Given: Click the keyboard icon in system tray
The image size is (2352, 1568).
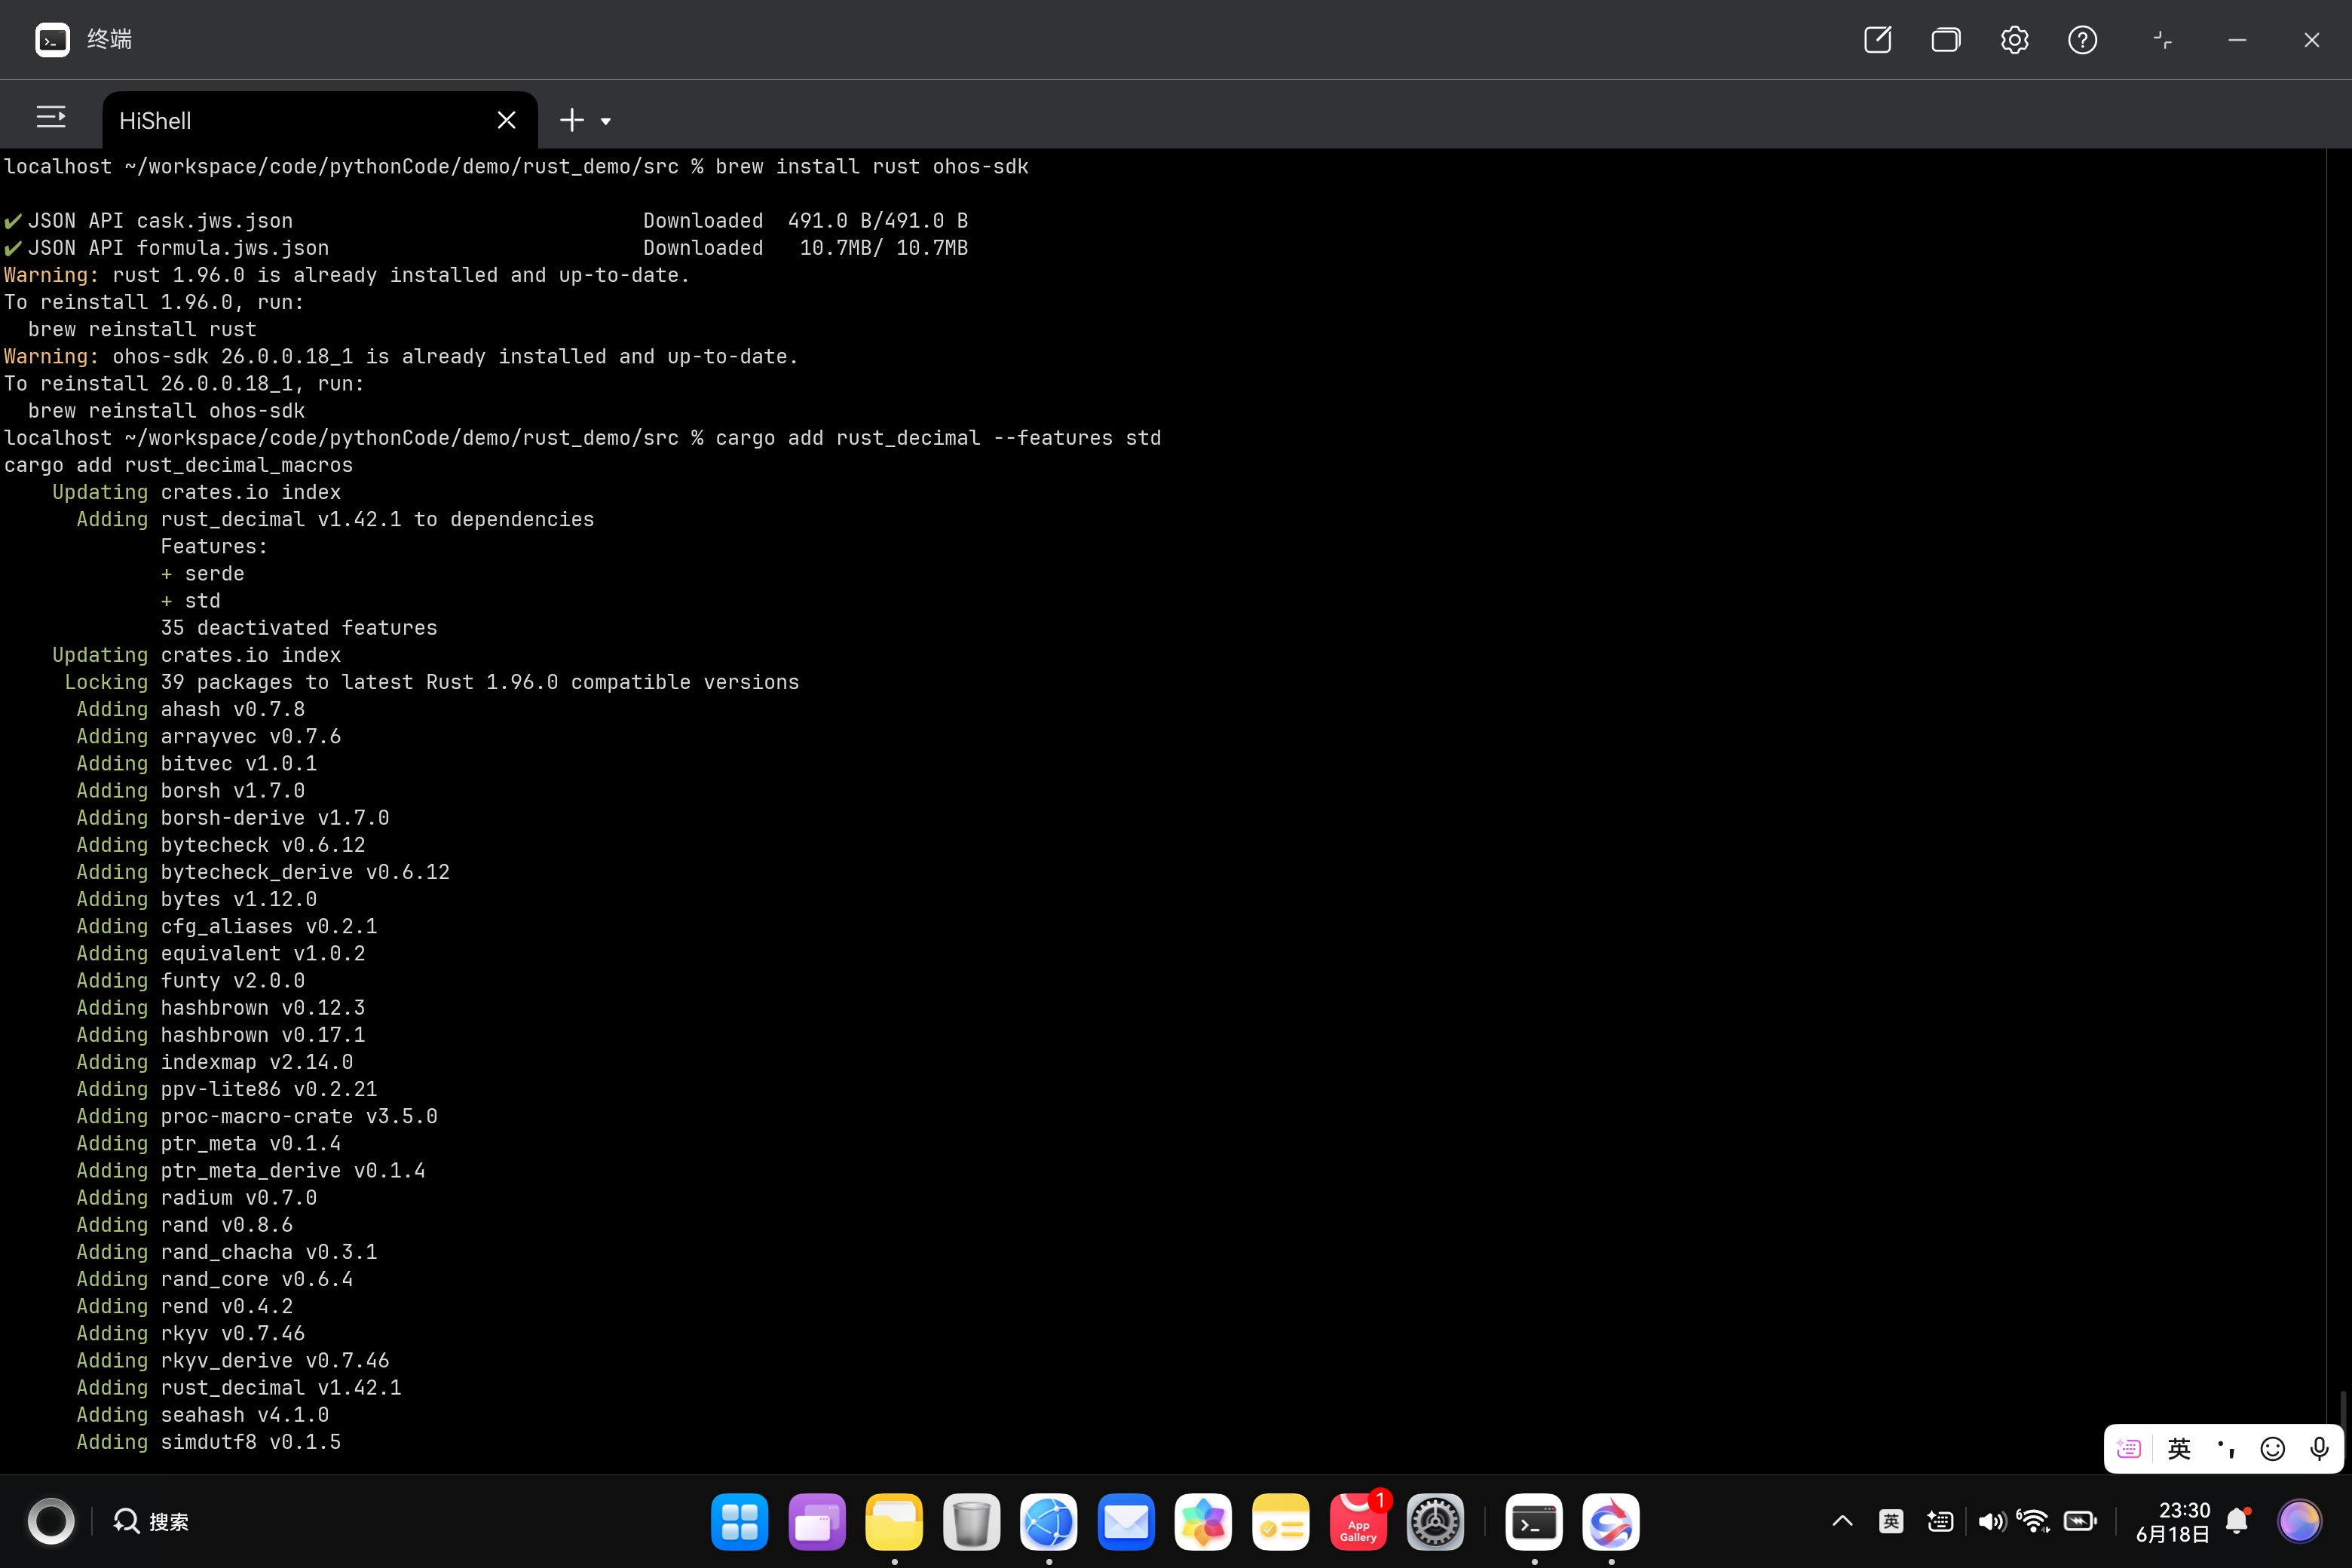Looking at the screenshot, I should (x=1940, y=1521).
